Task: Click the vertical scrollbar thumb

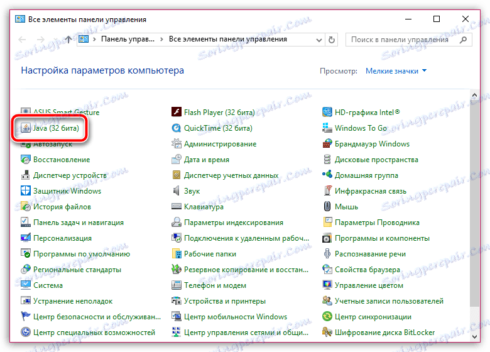Action: coord(474,202)
